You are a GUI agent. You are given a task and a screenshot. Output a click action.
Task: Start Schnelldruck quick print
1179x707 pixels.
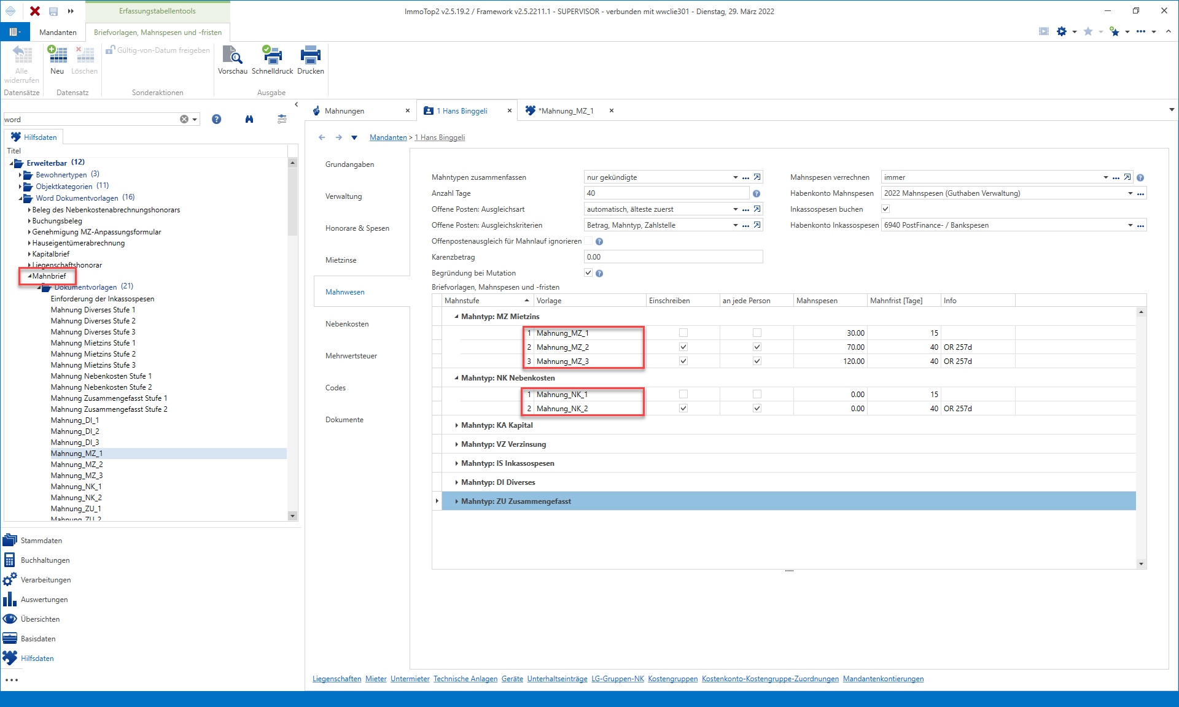[x=272, y=60]
